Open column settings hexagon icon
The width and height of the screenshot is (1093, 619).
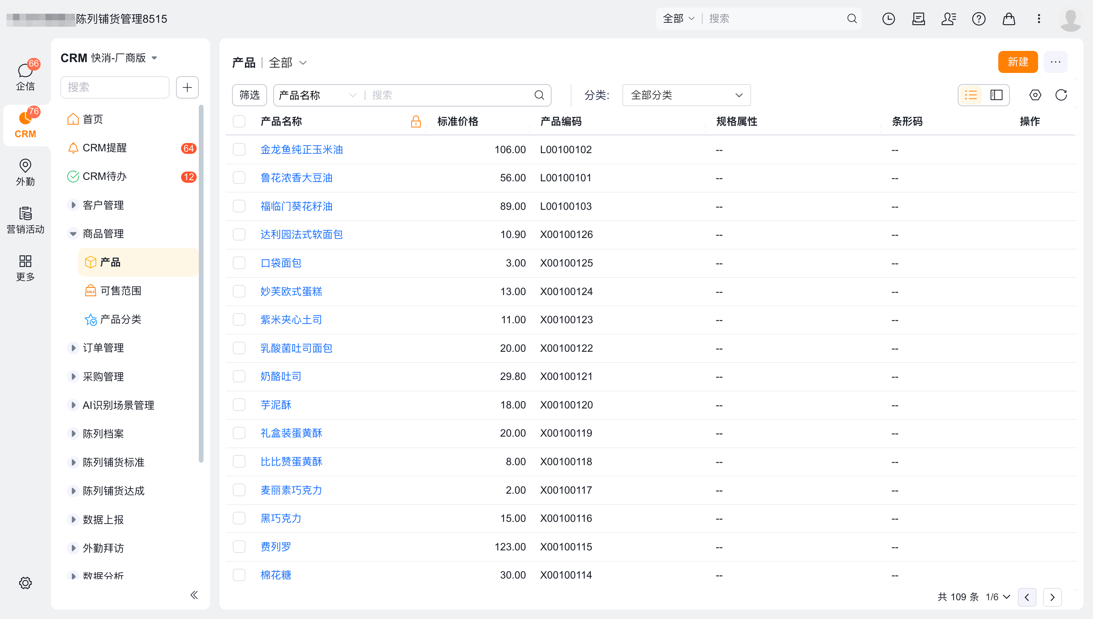pyautogui.click(x=1035, y=95)
